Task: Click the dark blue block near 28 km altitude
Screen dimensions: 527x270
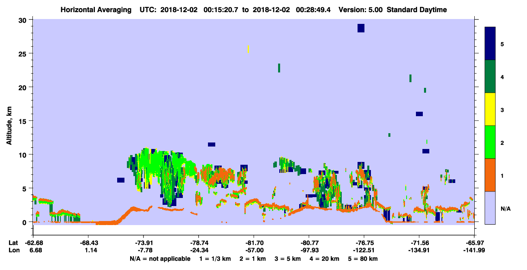Action: [x=361, y=28]
